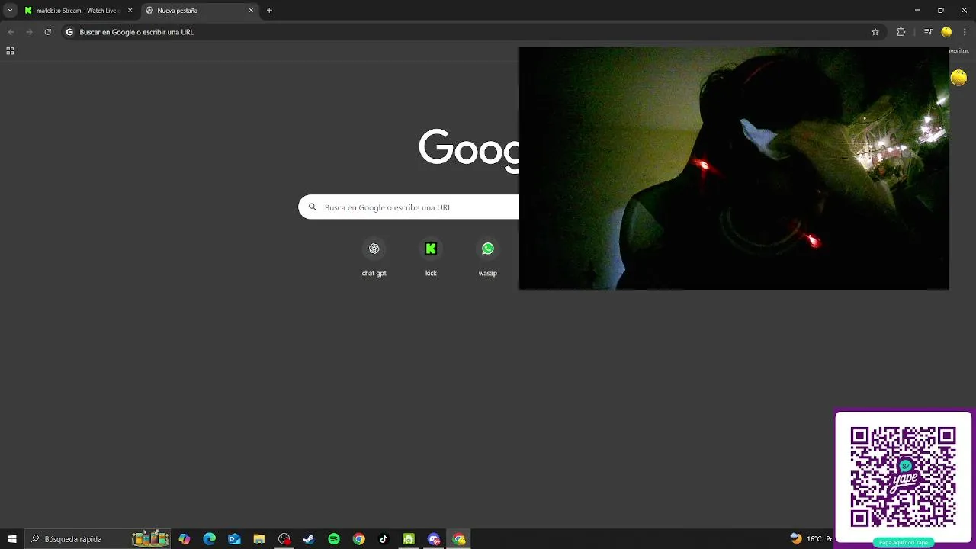Open Google Chrome from the taskbar
The image size is (976, 549).
[x=359, y=539]
